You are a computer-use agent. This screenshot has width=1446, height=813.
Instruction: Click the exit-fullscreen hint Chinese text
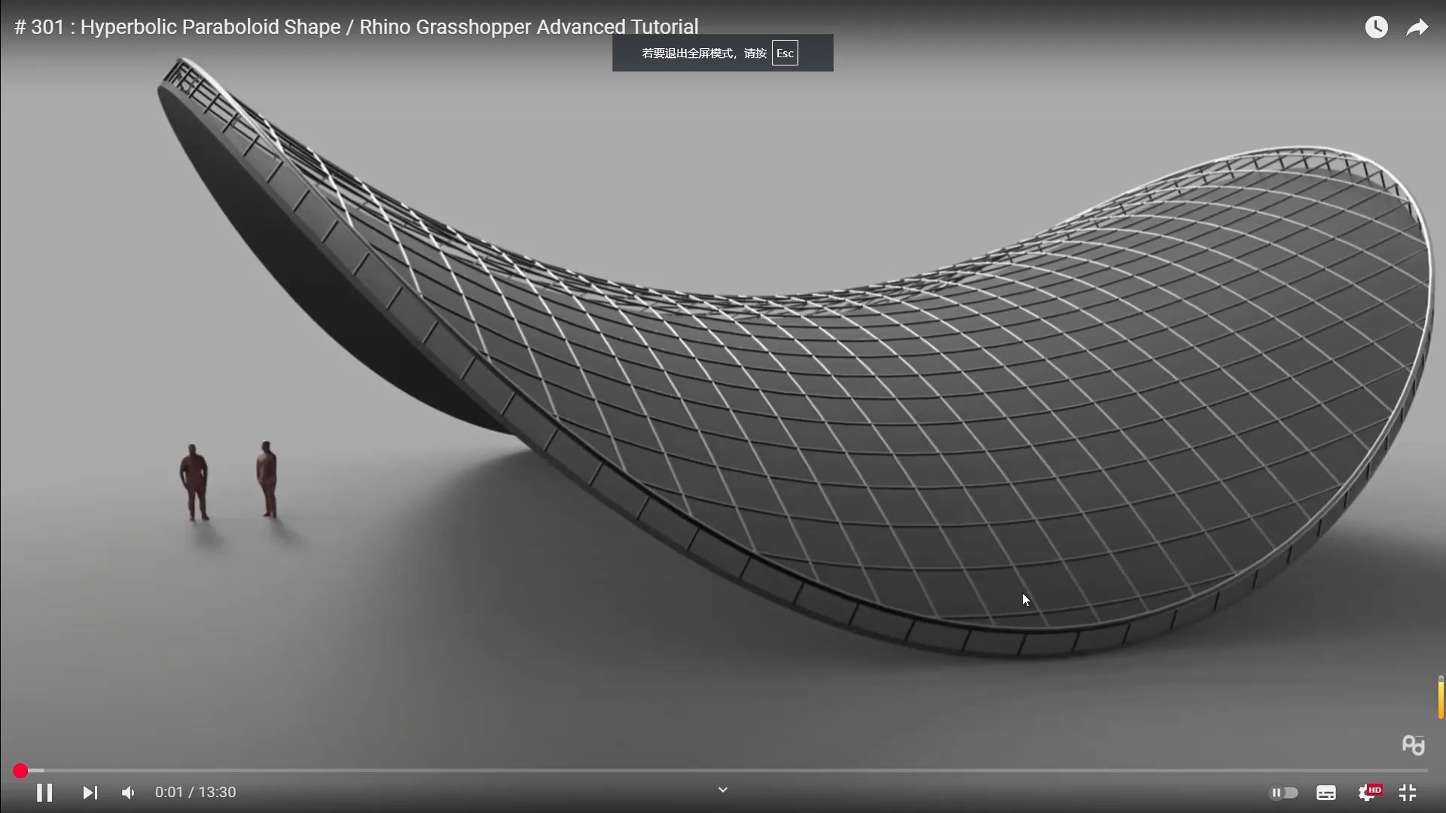[x=703, y=53]
